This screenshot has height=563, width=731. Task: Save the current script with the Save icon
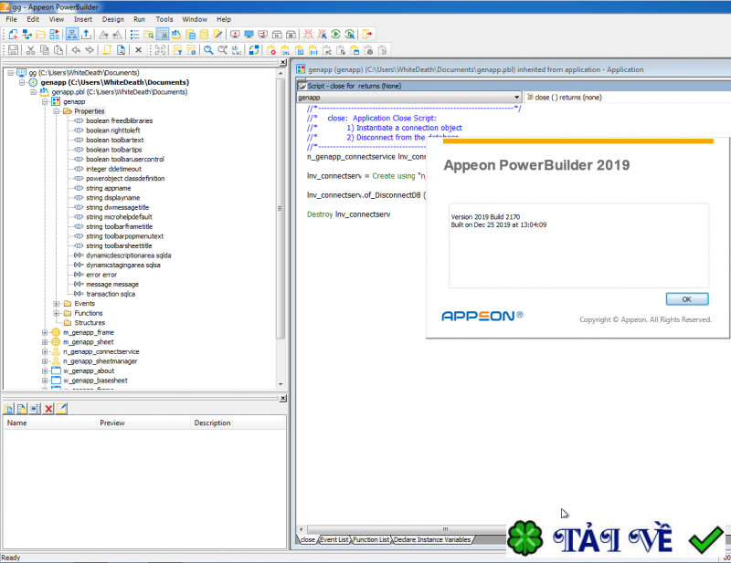(x=15, y=48)
